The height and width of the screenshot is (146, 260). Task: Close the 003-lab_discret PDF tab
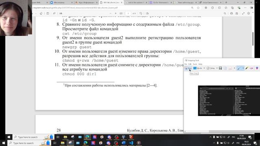pos(121,2)
